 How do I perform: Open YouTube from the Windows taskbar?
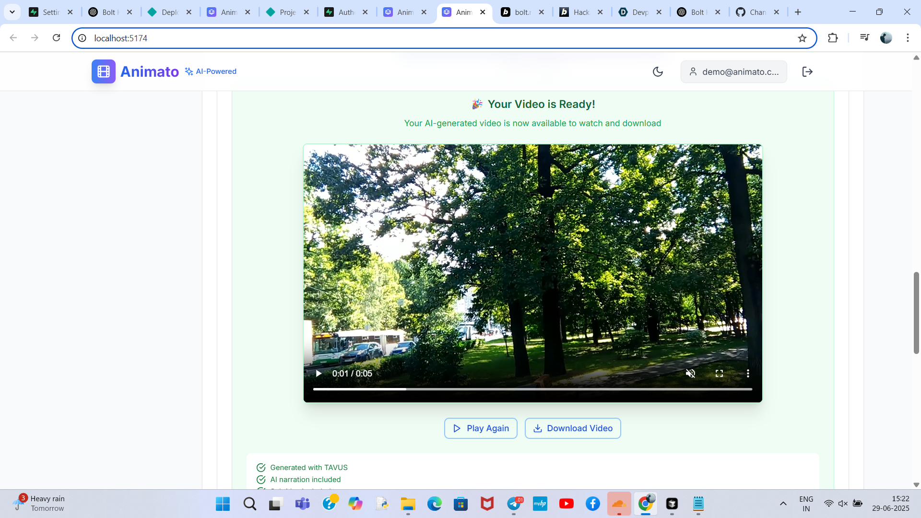point(566,504)
